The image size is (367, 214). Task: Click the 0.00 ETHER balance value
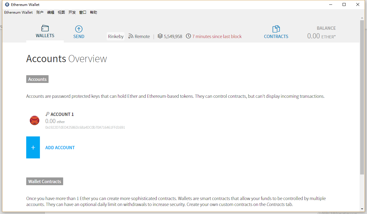(x=321, y=36)
